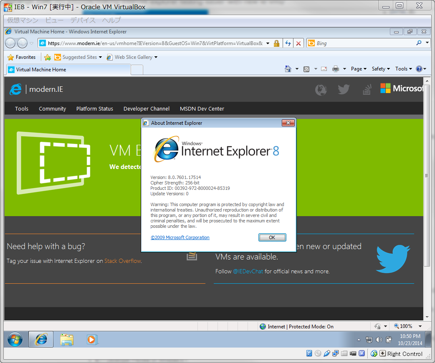Viewport: 435px width, 363px height.
Task: Select the Virtual Machine Home tab
Action: (x=68, y=70)
